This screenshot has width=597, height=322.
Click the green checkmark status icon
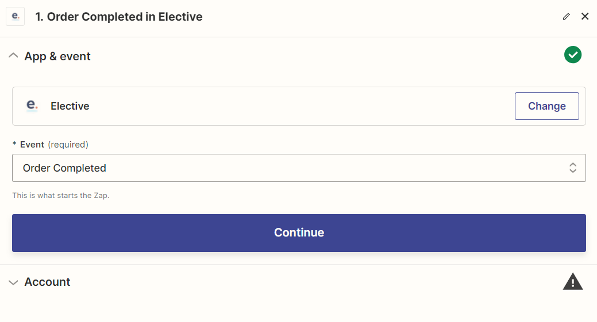[x=573, y=55]
